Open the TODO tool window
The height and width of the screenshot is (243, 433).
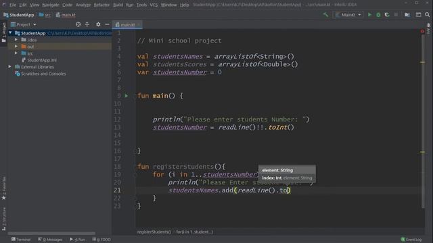coord(101,240)
